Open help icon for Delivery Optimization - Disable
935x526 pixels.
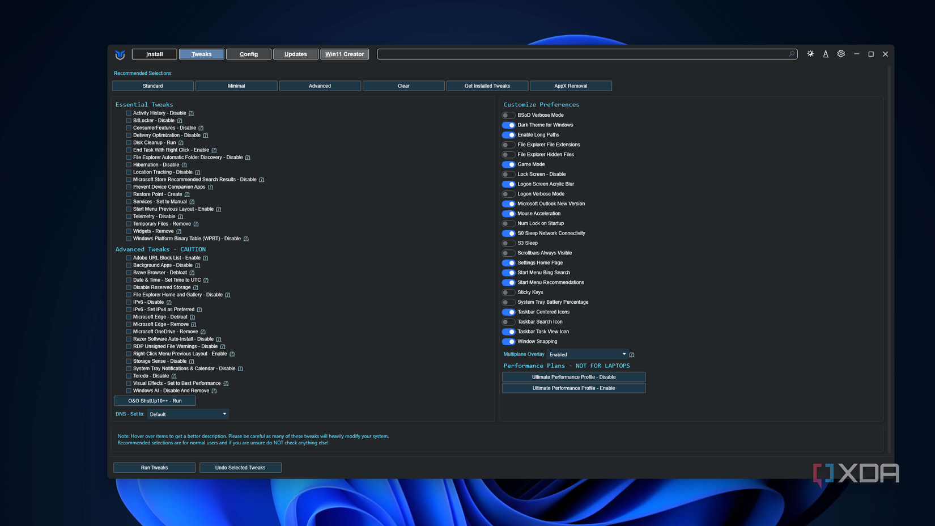205,135
